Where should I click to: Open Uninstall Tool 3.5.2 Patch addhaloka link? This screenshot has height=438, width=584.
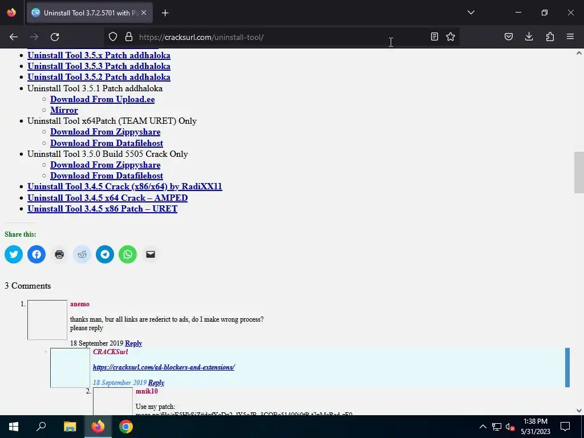coord(99,77)
